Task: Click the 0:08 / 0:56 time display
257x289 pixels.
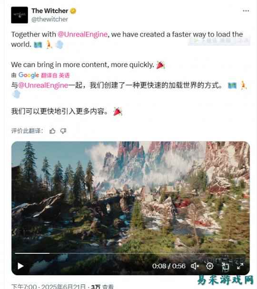Action: click(169, 266)
